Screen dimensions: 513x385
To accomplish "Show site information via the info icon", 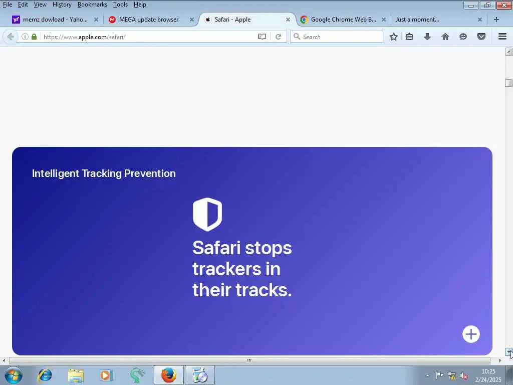I will 25,37.
